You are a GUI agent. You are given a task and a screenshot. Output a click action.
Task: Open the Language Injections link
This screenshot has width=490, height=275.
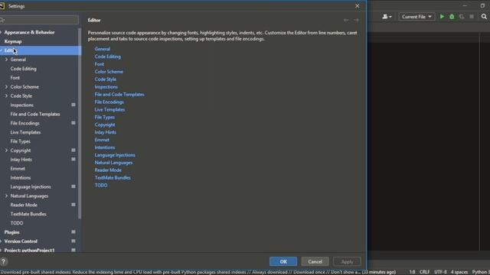tap(115, 155)
